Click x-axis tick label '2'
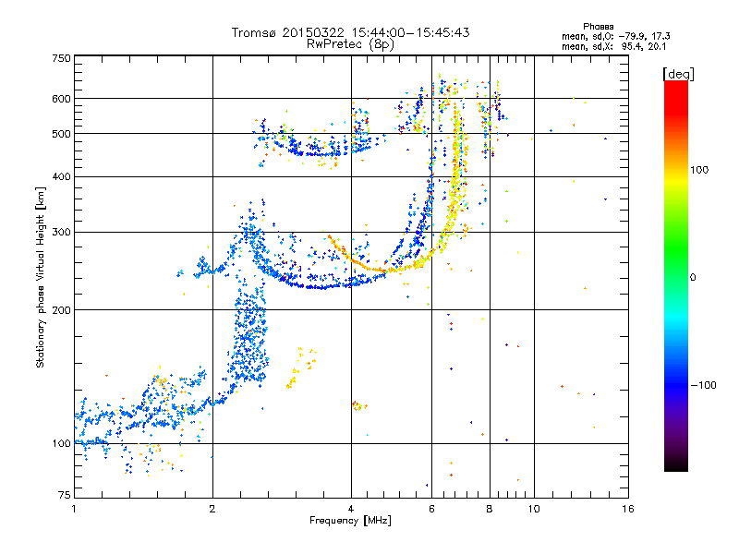Viewport: 739px width, 554px height. pyautogui.click(x=212, y=509)
